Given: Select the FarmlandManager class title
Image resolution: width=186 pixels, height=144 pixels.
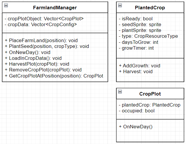Looking at the screenshot, I should coord(55,8).
